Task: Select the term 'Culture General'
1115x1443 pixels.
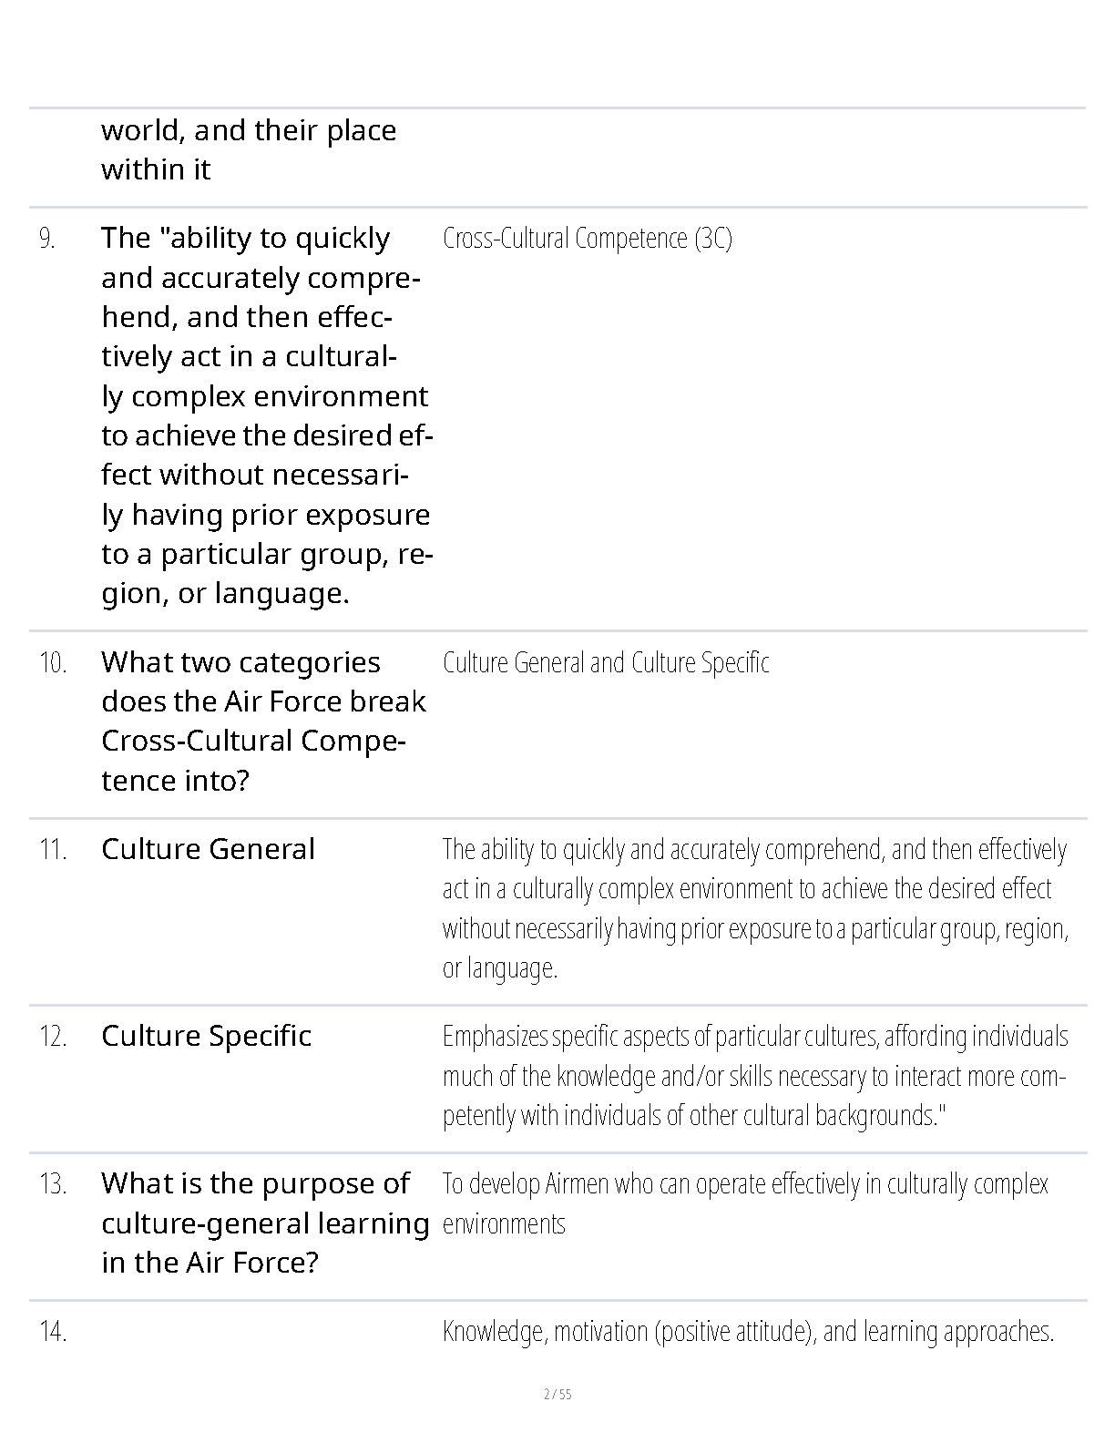Action: (208, 849)
